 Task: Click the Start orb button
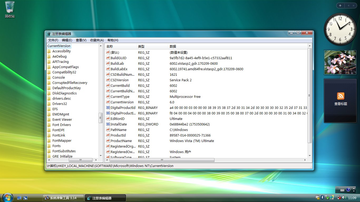click(8, 197)
